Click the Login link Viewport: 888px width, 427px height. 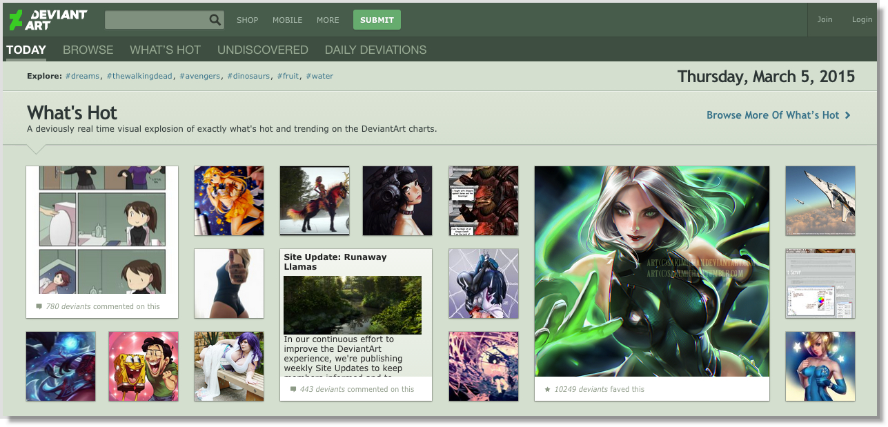pyautogui.click(x=862, y=19)
